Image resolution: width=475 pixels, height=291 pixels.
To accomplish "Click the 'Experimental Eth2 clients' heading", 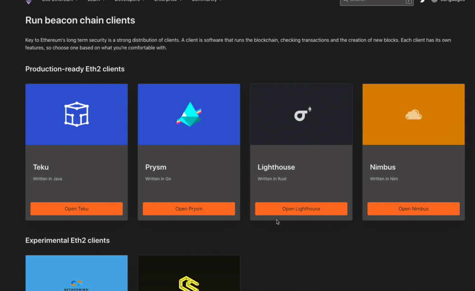I will (67, 241).
